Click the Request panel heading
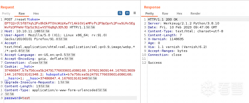This screenshot has height=103, width=249. (x=7, y=7)
